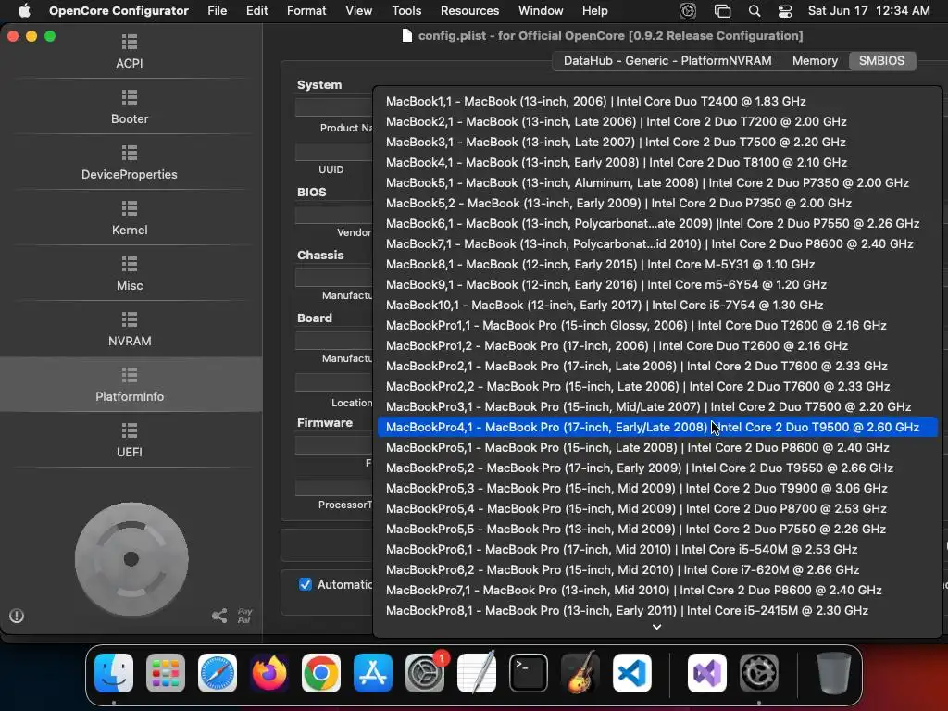Open the Booter section
The image size is (948, 711).
[130, 107]
